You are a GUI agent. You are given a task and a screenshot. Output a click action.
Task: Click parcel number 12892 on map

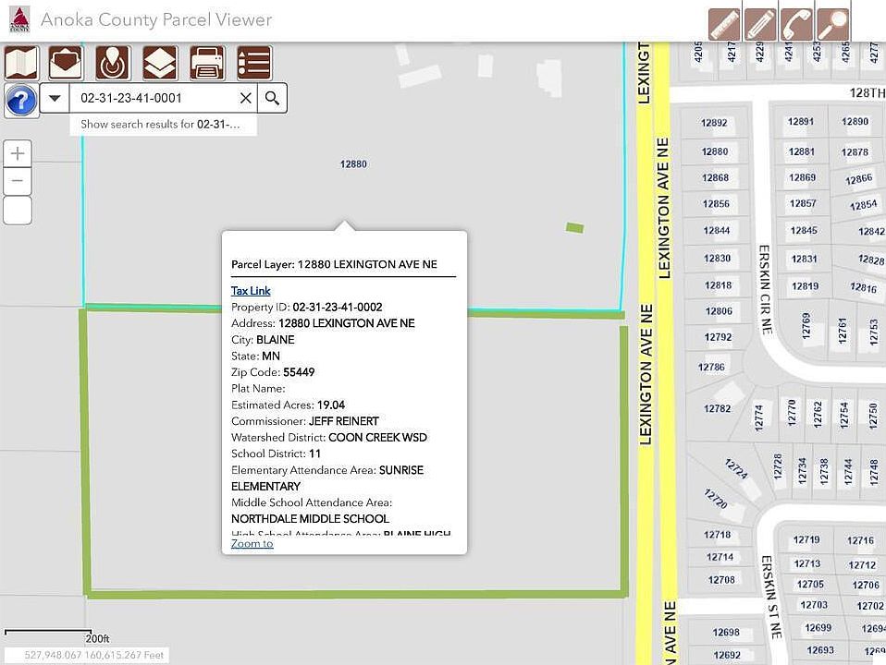pyautogui.click(x=714, y=123)
